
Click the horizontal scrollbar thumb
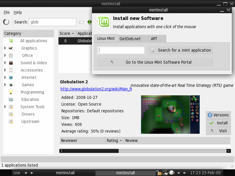coord(91,151)
